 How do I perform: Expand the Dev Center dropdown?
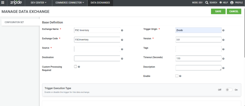click(x=39, y=3)
